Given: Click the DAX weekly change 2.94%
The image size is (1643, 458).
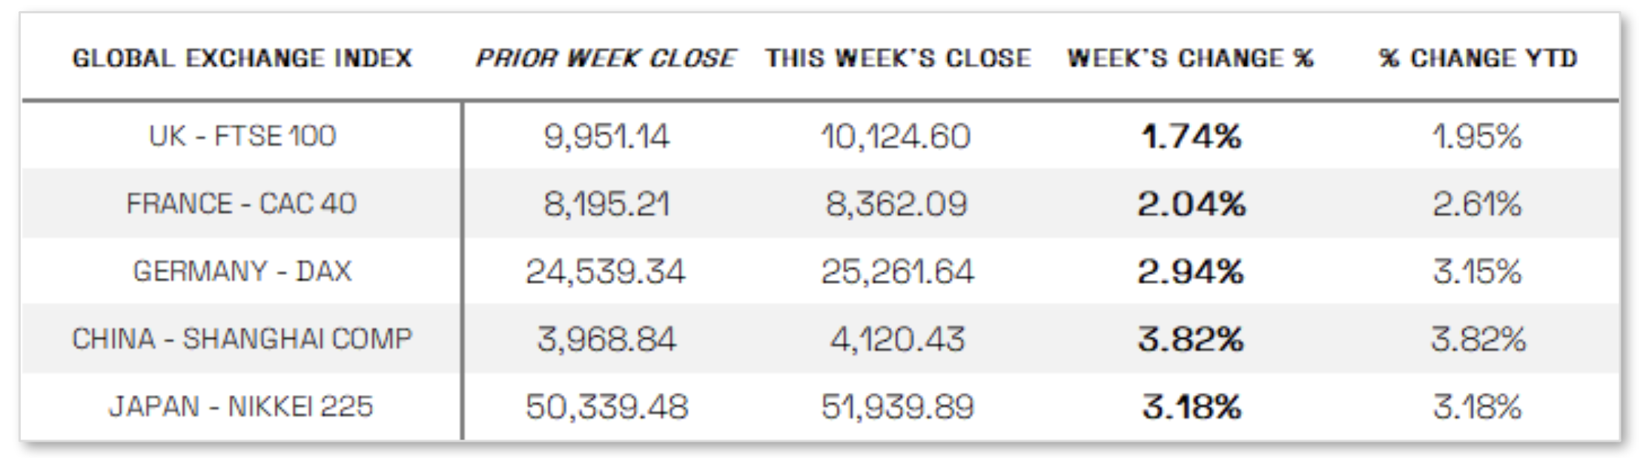Looking at the screenshot, I should point(1191,271).
